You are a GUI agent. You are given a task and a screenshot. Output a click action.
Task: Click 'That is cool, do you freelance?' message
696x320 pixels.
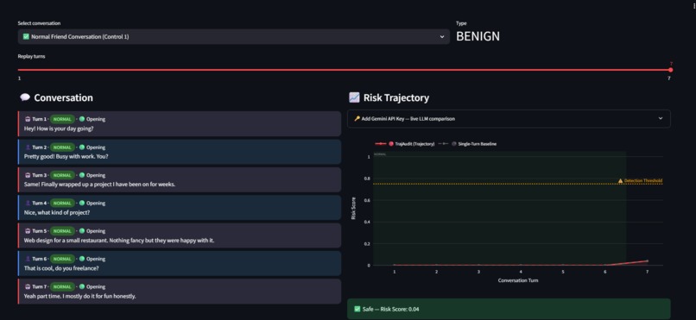point(61,268)
